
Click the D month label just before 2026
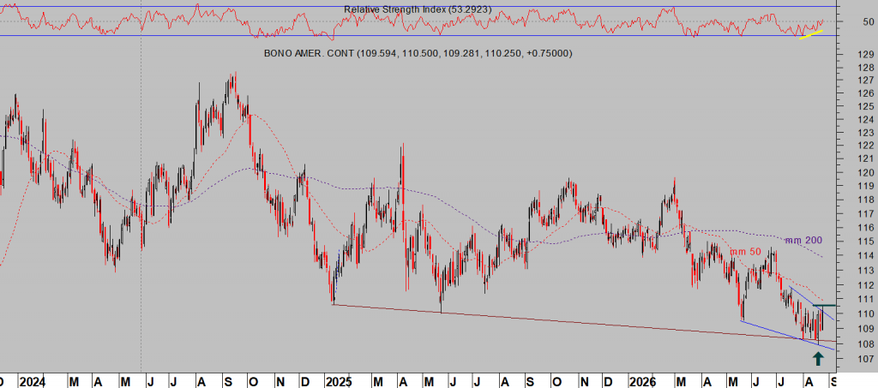(610, 382)
